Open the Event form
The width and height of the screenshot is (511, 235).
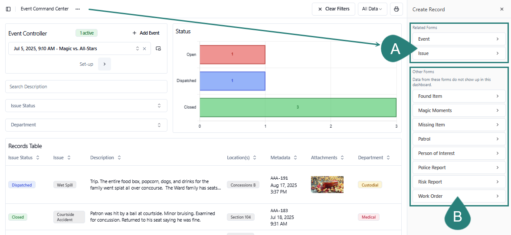[x=459, y=39]
